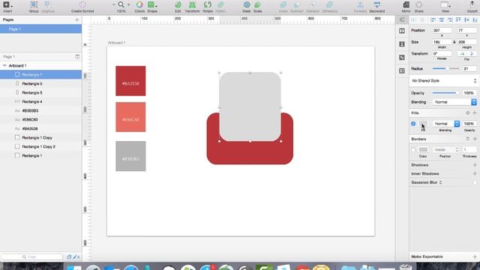Select the #E86C60 text layer
The image size is (480, 270).
(x=40, y=120)
